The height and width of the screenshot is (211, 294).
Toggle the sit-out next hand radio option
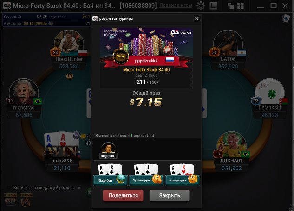click(9, 188)
